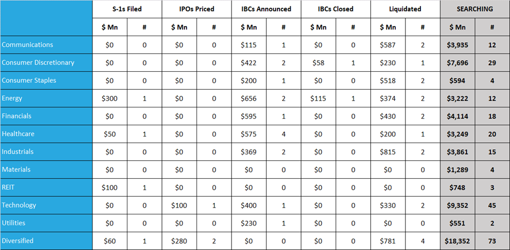Select the IBCs Closed column header
Viewport: 510px width, 250px height.
click(x=336, y=9)
